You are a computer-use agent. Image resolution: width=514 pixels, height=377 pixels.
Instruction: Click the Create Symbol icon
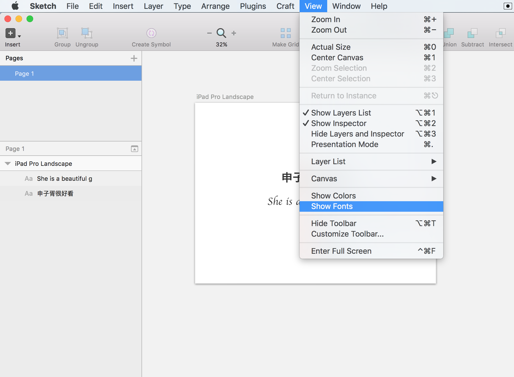coord(151,33)
